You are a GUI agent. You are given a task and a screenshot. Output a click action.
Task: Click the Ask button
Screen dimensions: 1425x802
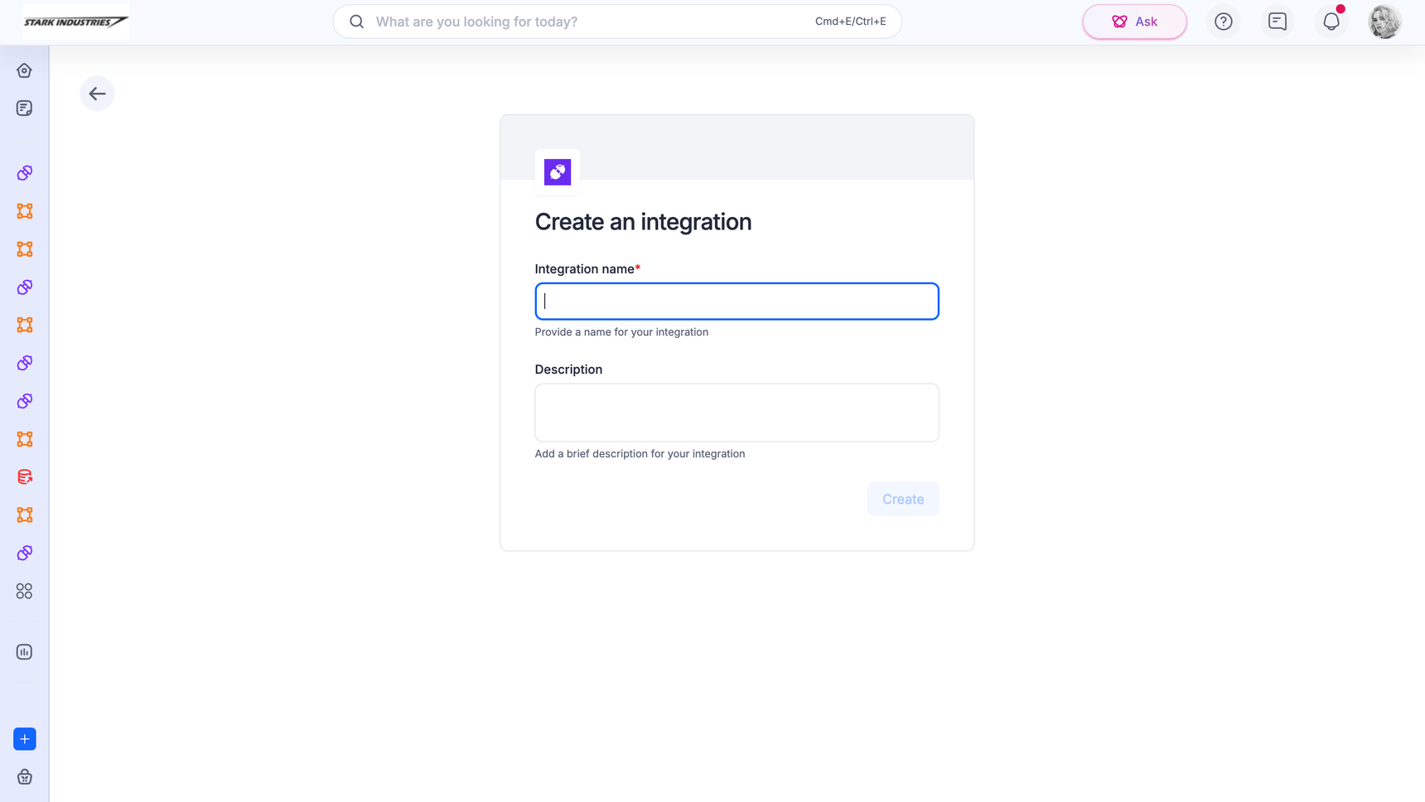(x=1134, y=22)
